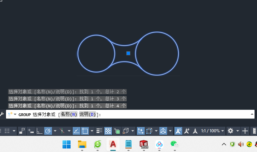Toggle ortho mode in status bar
Viewport: 257px width, 152px height.
pos(39,131)
